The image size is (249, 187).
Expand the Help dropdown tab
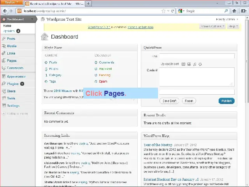pos(233,26)
